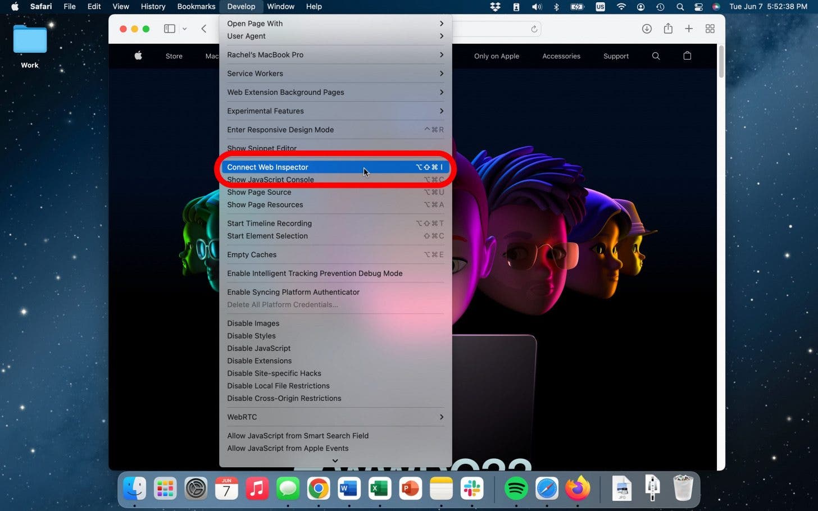
Task: Disable Images in the Develop menu
Action: [253, 323]
